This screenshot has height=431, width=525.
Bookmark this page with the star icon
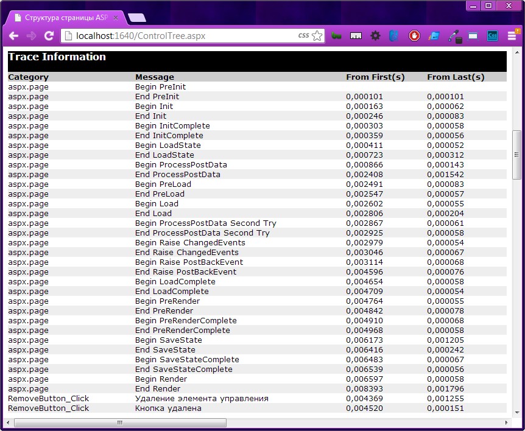coord(317,36)
